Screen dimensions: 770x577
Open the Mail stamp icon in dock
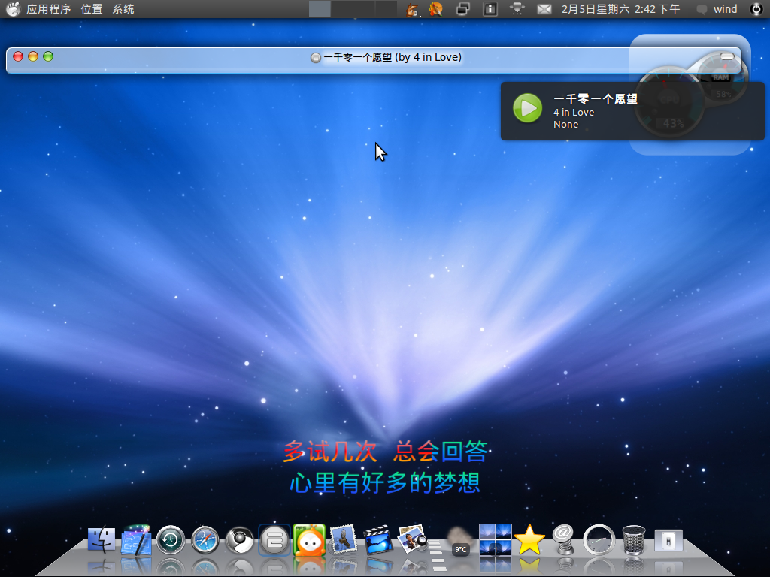[343, 540]
